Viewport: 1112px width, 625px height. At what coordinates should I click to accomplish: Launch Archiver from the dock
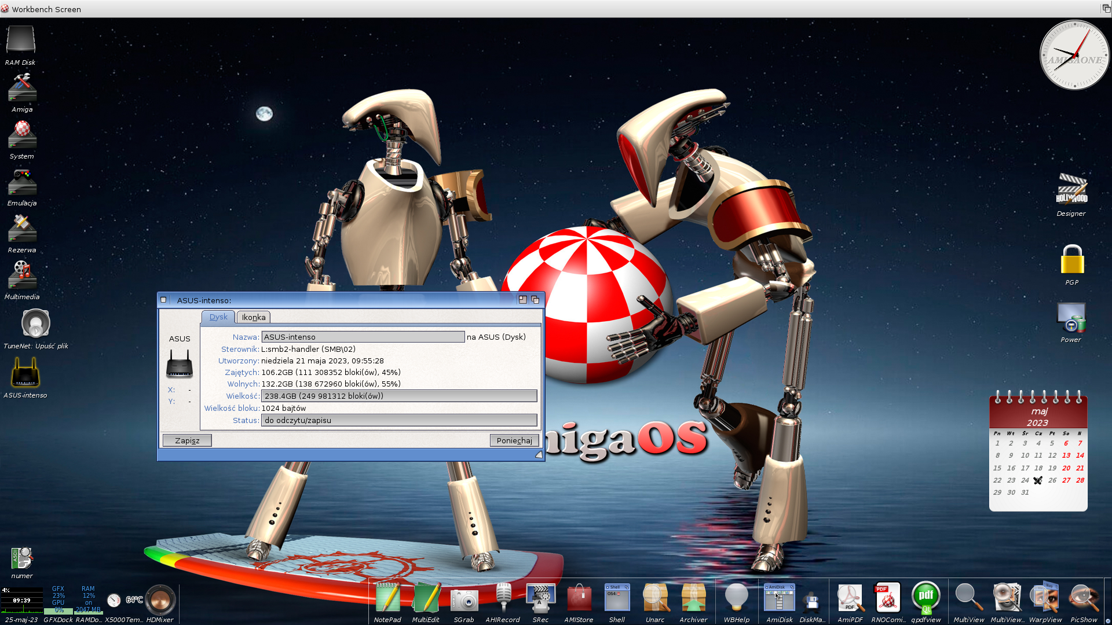point(693,598)
